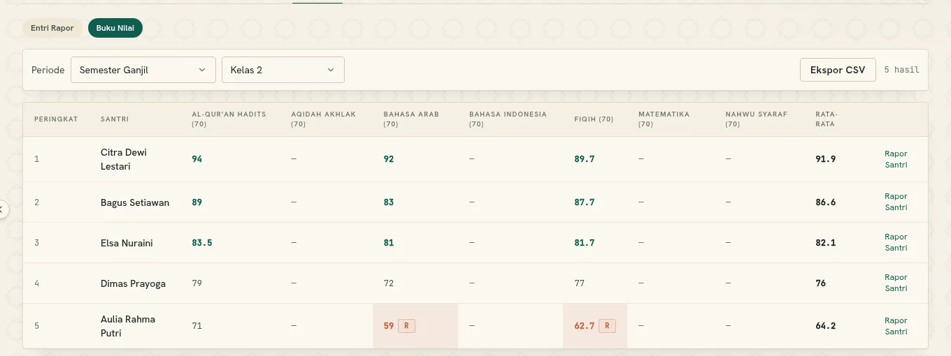Click the Bahasa Indonesia column header
Screen dimensions: 951x356
click(508, 119)
